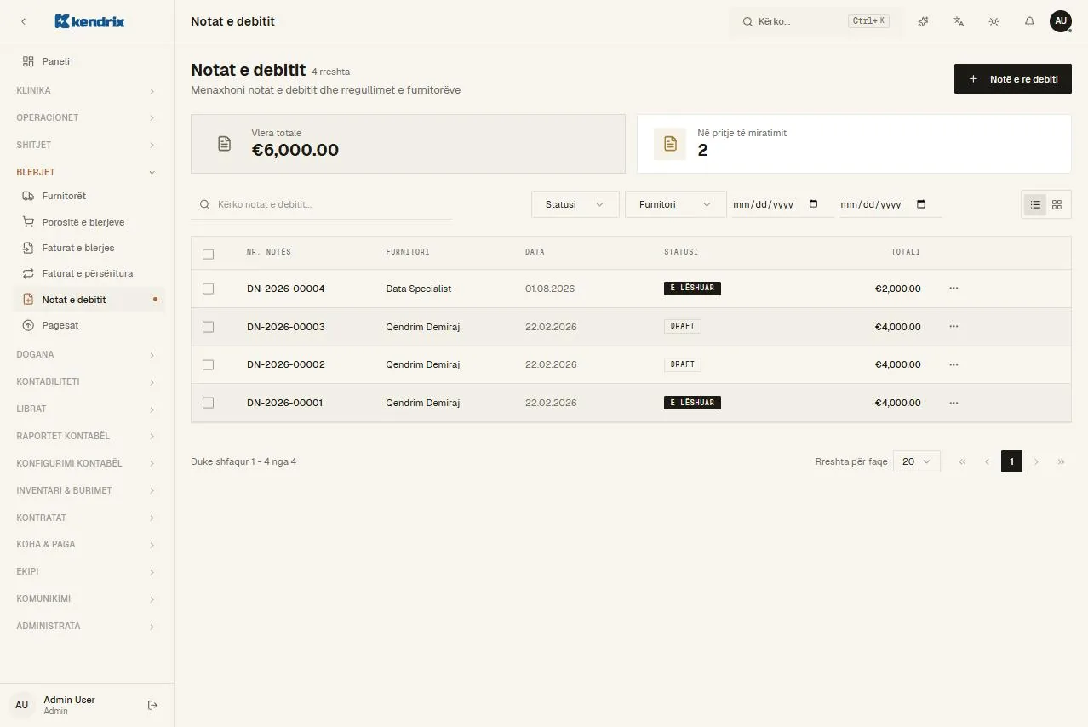Go to Faturat e blerjes

90,248
